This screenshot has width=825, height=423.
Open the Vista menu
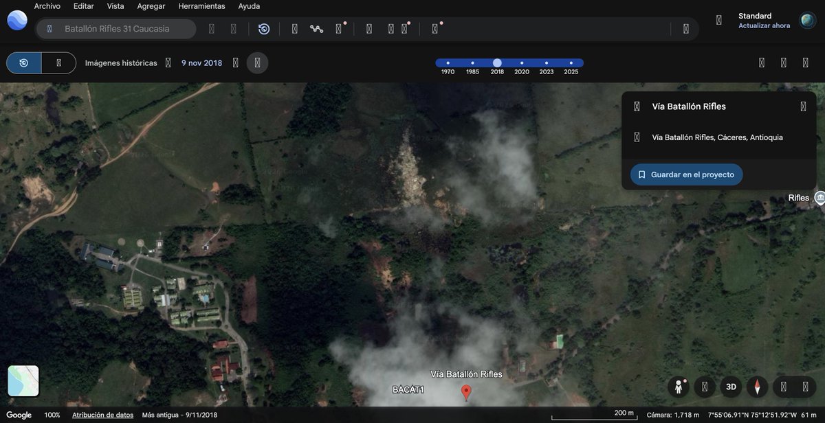pyautogui.click(x=115, y=6)
